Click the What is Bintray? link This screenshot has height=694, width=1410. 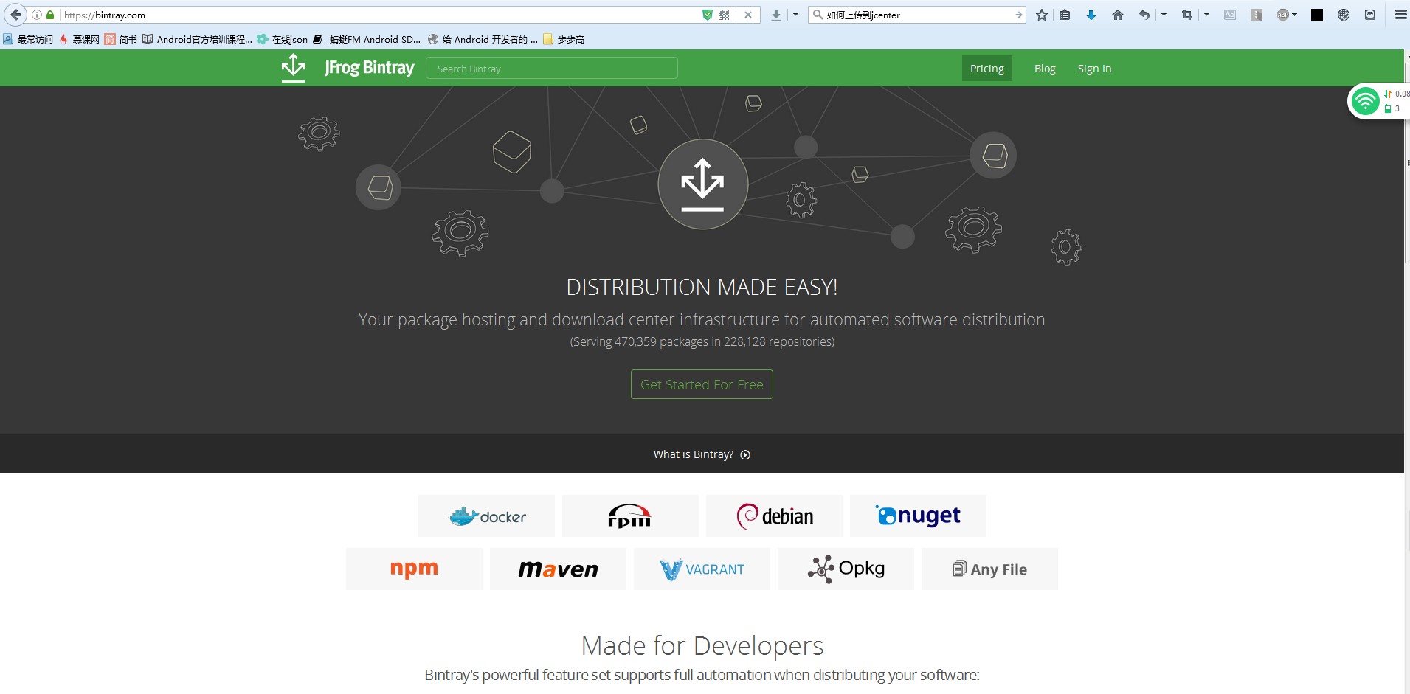click(x=694, y=454)
